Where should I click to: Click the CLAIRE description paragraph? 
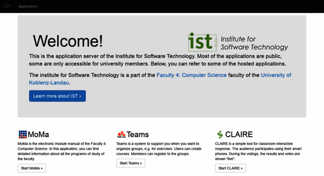(258, 151)
